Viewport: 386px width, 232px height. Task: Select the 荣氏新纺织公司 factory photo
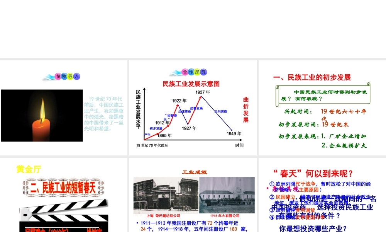(166, 195)
